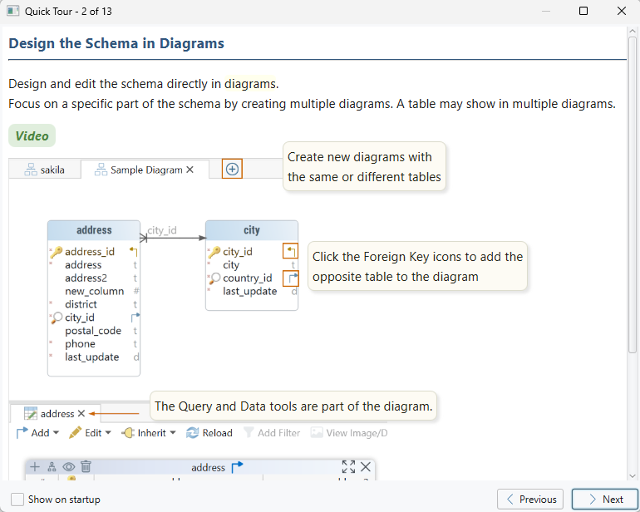
Task: Click the scroll down arrow
Action: (x=633, y=475)
